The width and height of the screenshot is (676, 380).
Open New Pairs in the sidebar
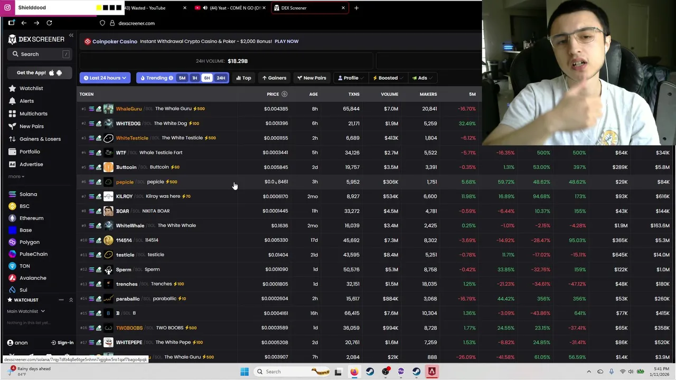tap(31, 126)
